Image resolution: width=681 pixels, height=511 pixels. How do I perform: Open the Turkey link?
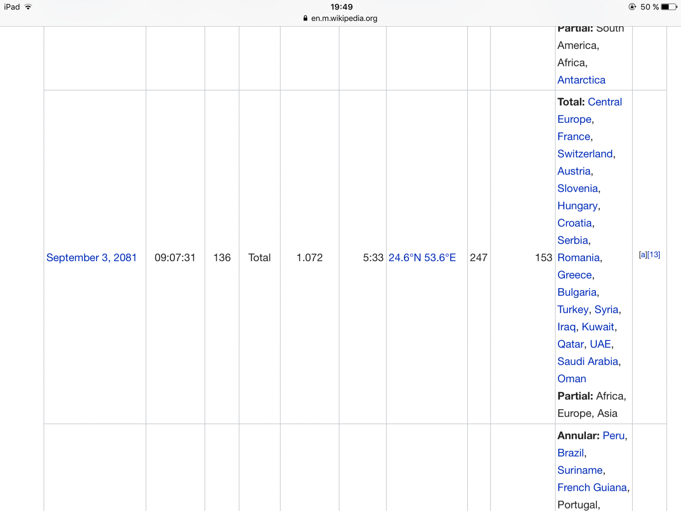click(573, 309)
